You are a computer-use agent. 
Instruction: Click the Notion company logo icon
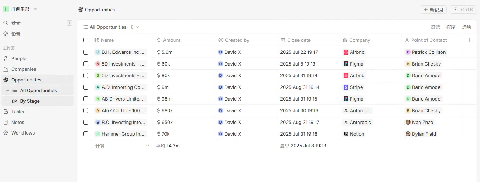(346, 134)
